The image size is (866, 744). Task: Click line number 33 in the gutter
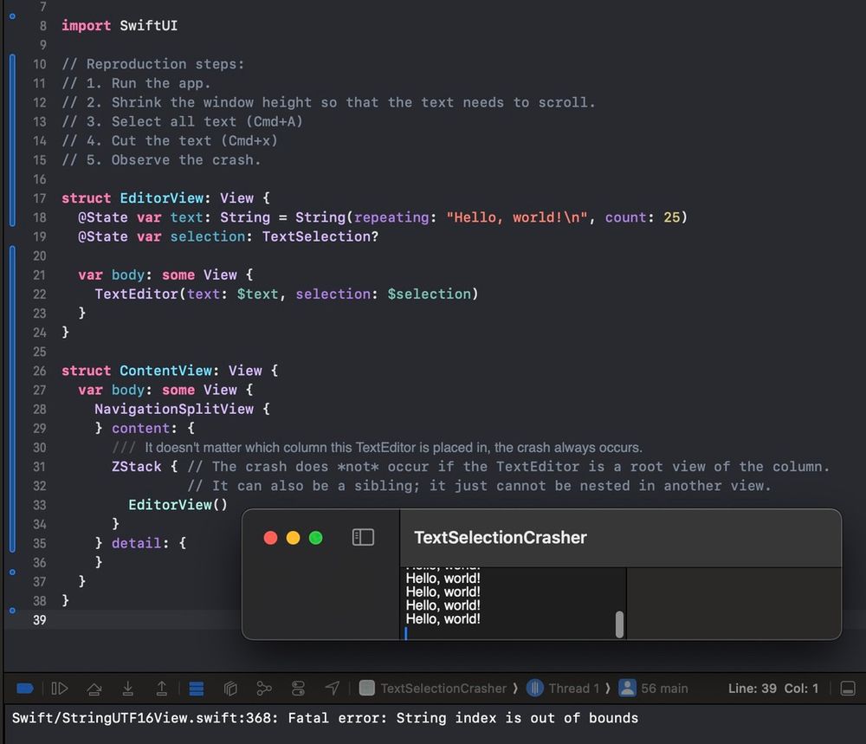39,505
